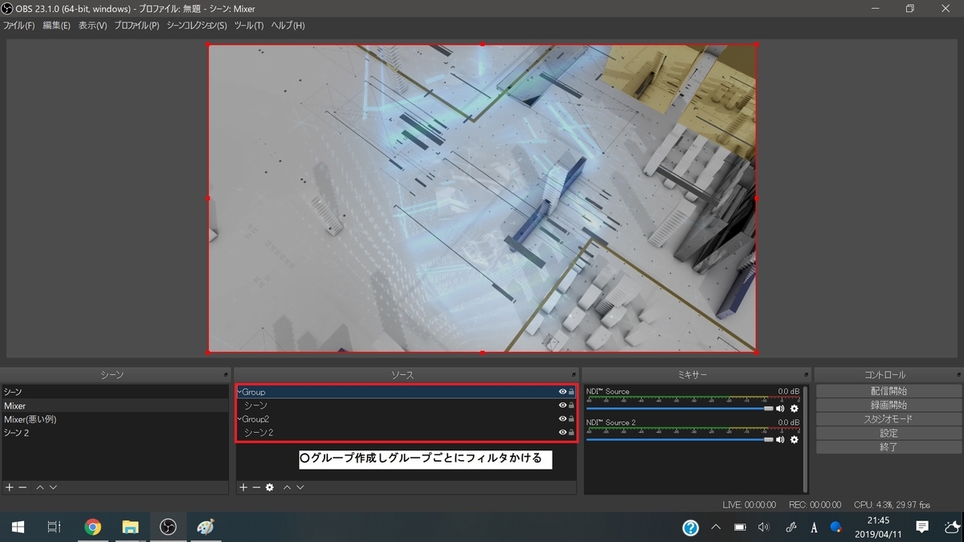Click the 配信開始 button to start streaming
The image size is (964, 542).
click(888, 391)
